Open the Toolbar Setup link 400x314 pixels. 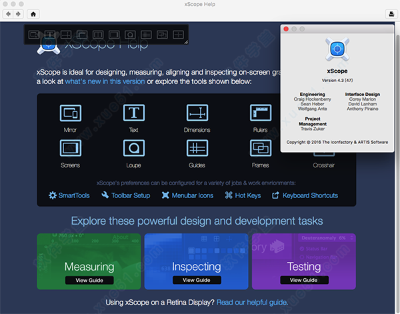pyautogui.click(x=126, y=195)
